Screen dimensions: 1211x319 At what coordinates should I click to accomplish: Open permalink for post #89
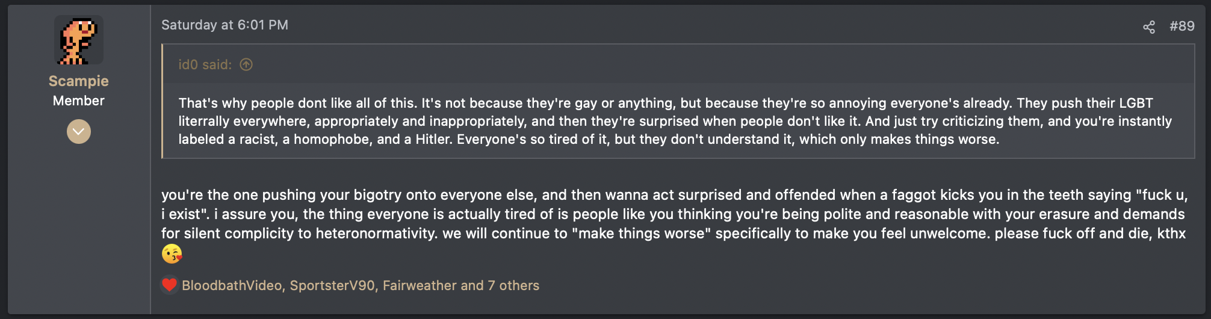click(1182, 26)
